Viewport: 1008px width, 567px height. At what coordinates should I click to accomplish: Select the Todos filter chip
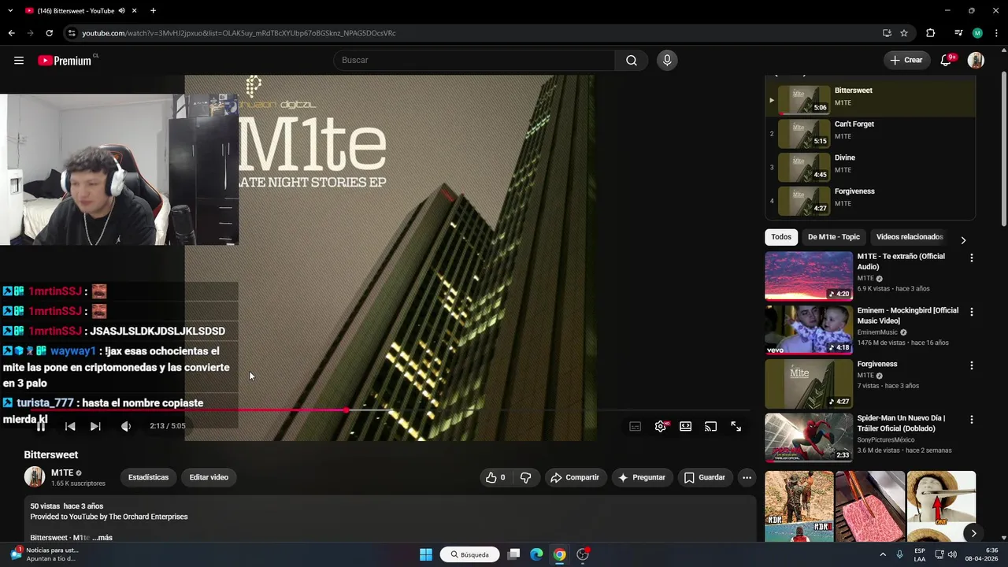tap(781, 237)
